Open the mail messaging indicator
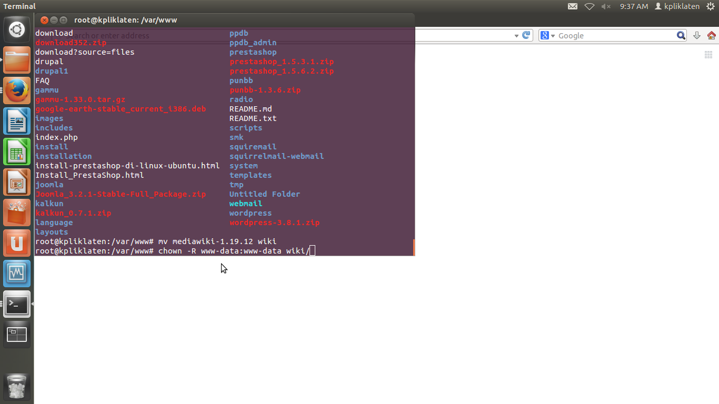Image resolution: width=719 pixels, height=404 pixels. (573, 6)
